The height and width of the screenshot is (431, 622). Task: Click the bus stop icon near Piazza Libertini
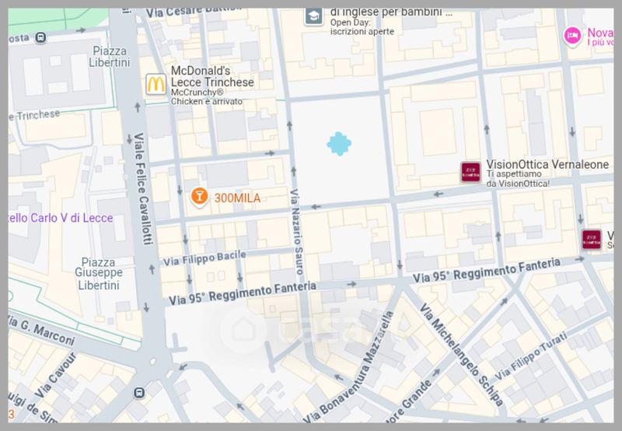click(40, 37)
